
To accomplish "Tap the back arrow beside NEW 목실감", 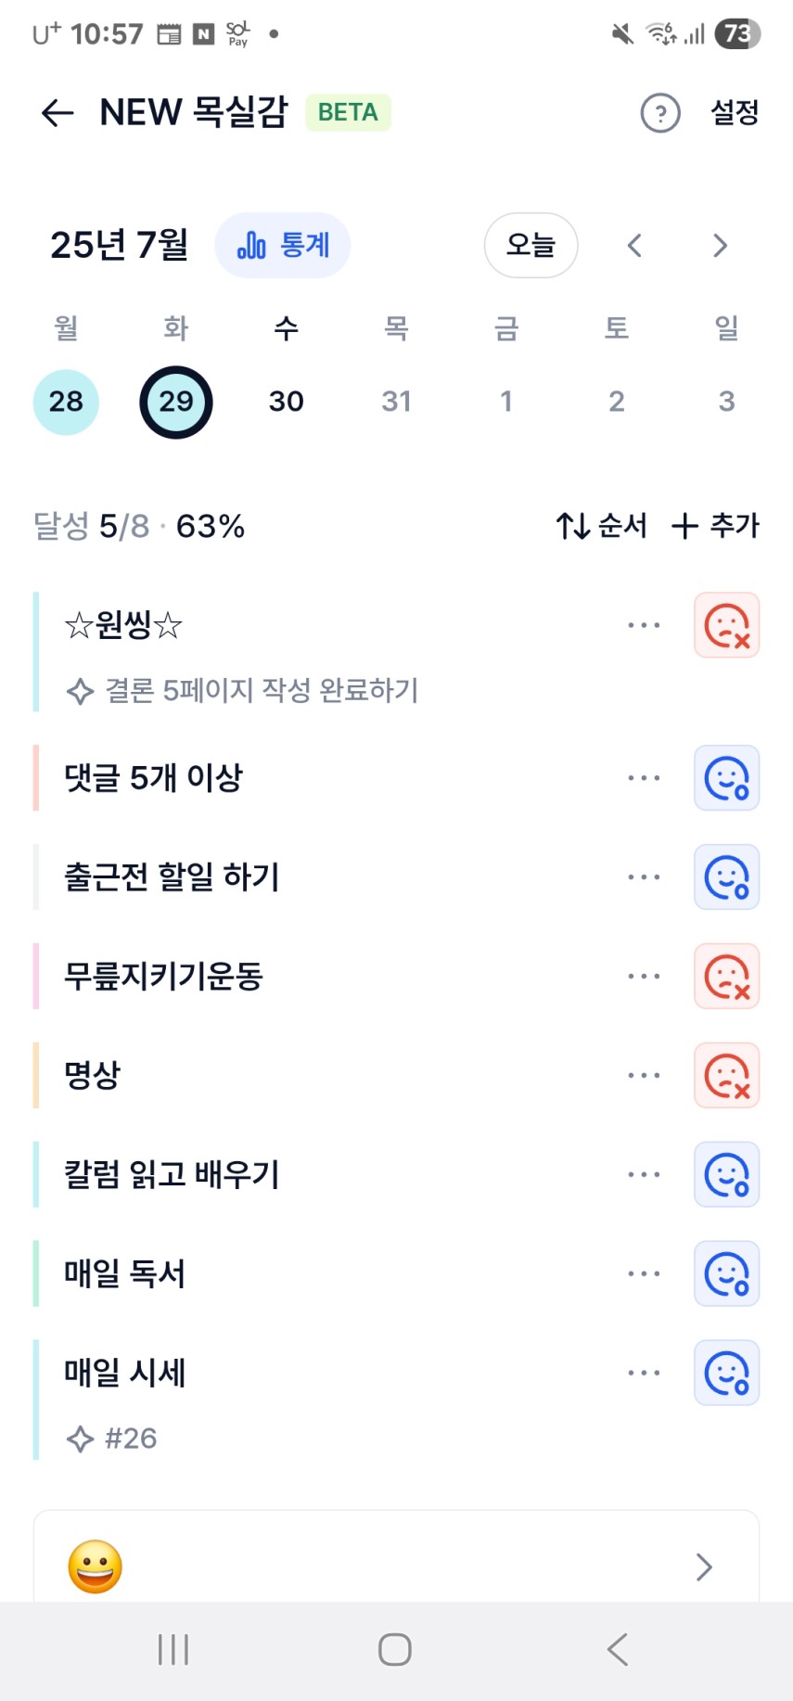I will tap(58, 113).
